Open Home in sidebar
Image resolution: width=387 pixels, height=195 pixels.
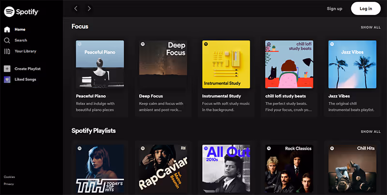(20, 29)
